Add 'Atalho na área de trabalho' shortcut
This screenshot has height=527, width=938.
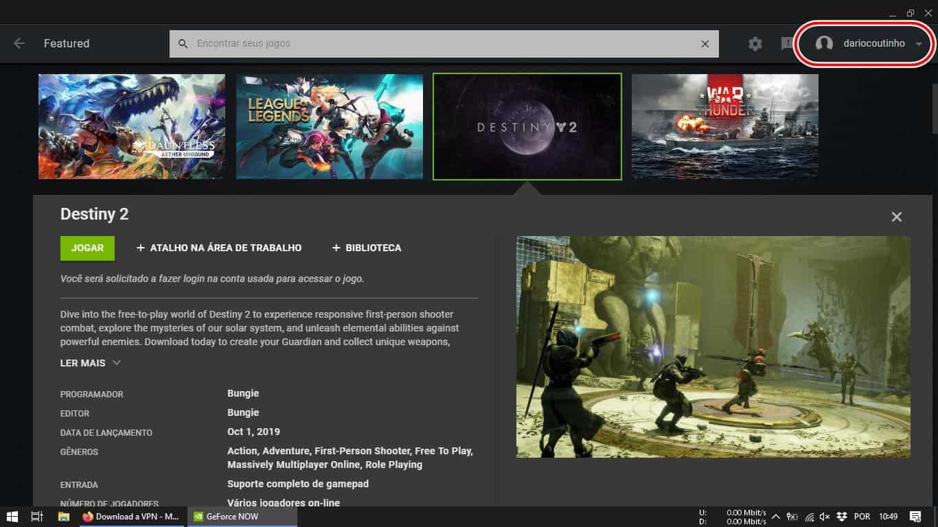(219, 248)
